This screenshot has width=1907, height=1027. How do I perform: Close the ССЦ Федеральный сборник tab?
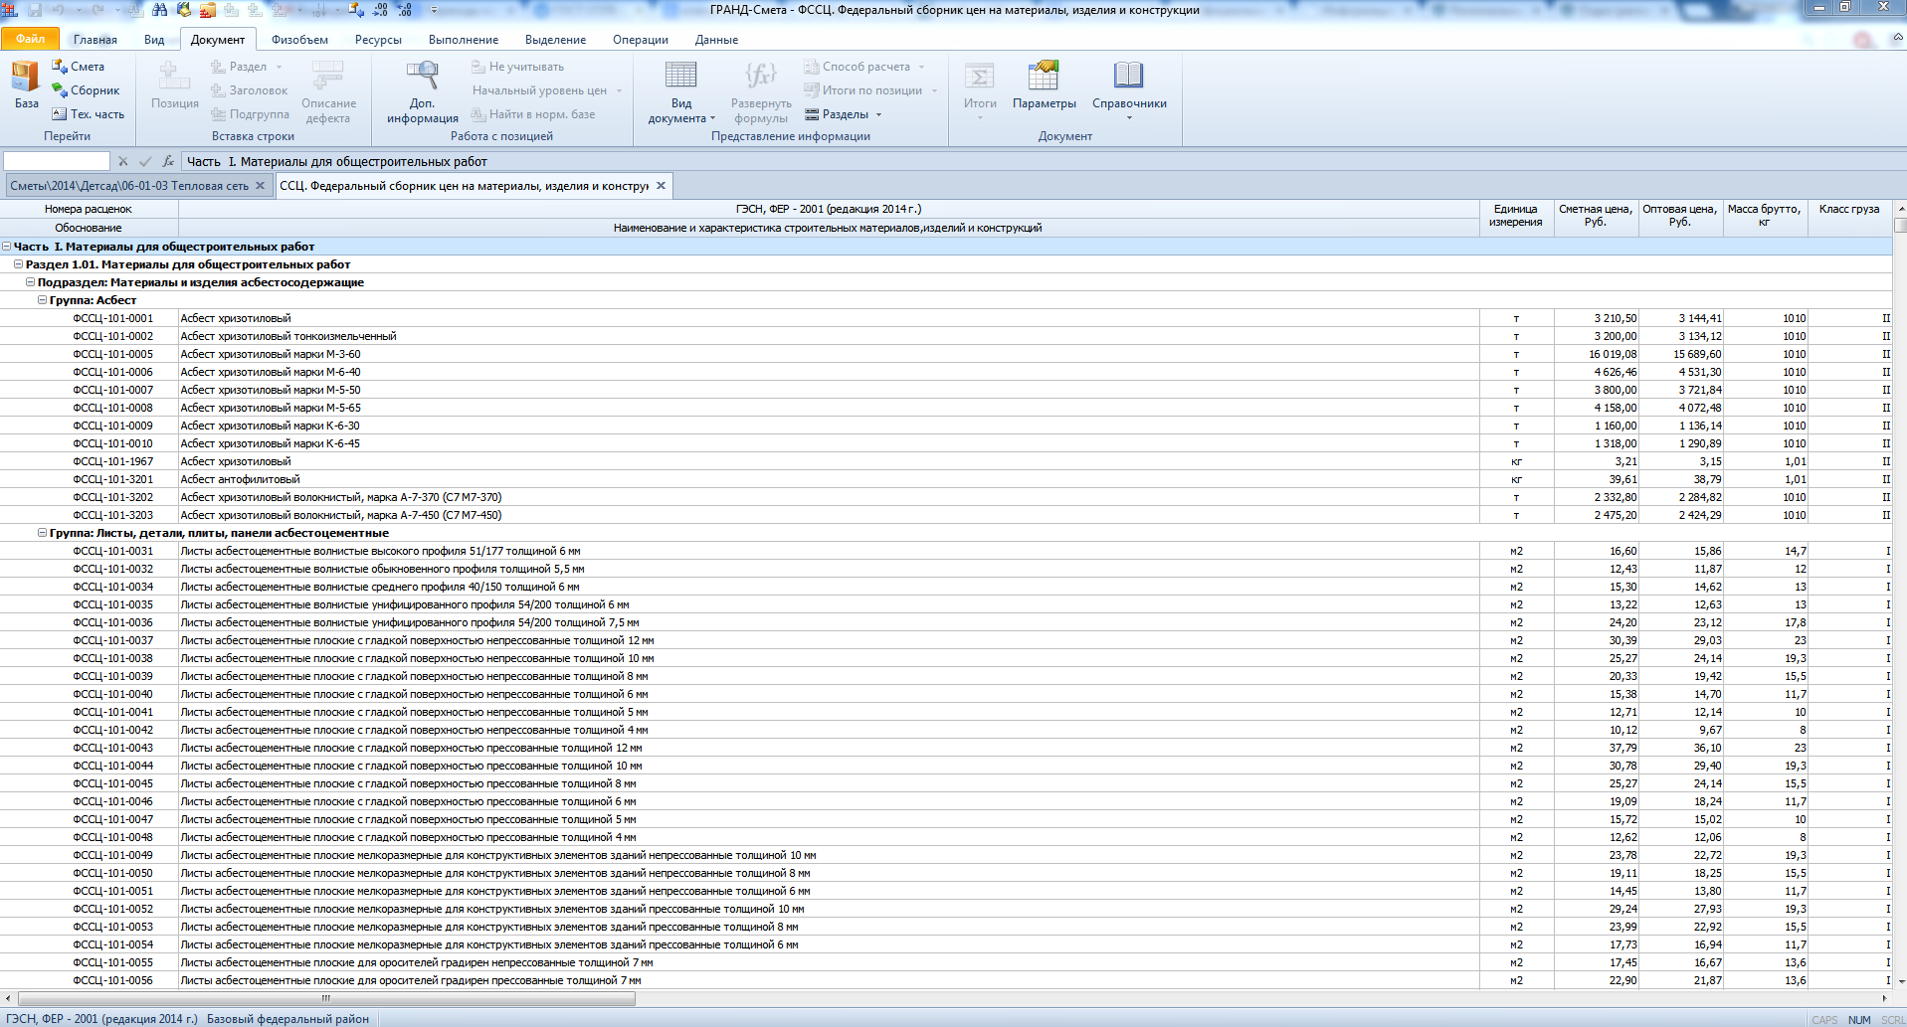coord(661,186)
